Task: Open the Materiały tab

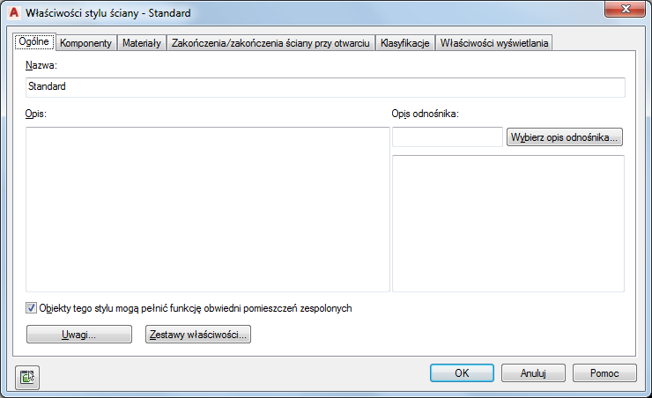Action: click(141, 43)
